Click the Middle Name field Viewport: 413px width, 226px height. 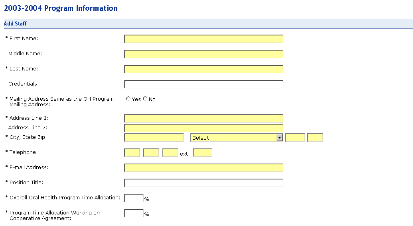tap(204, 54)
